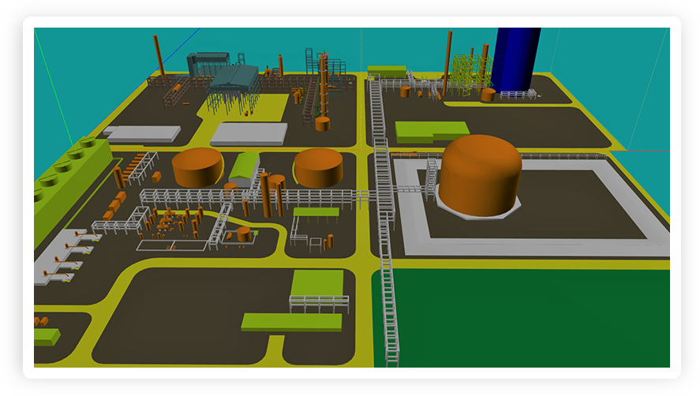Viewport: 700px width, 396px height.
Task: Select the leftmost orange cylindrical tank
Action: [197, 167]
